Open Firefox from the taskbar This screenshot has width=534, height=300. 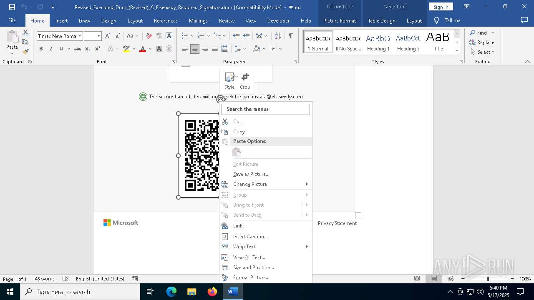[212, 292]
